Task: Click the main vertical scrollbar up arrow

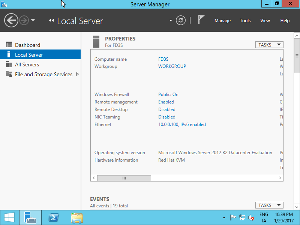Action: (297, 36)
